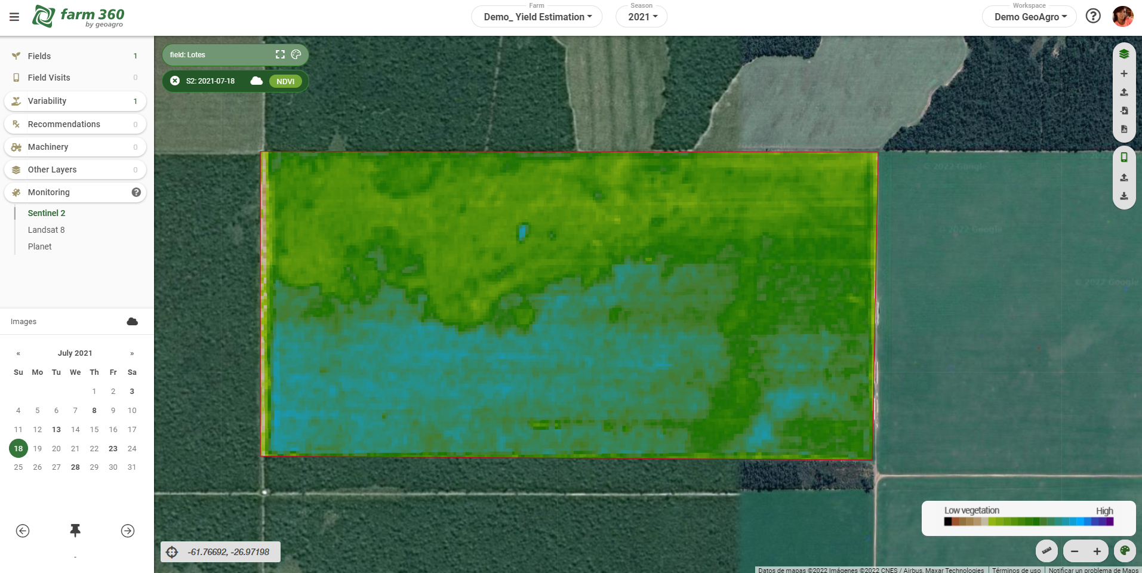Select the zoom-in plus icon on the map toolbar

pos(1125,73)
